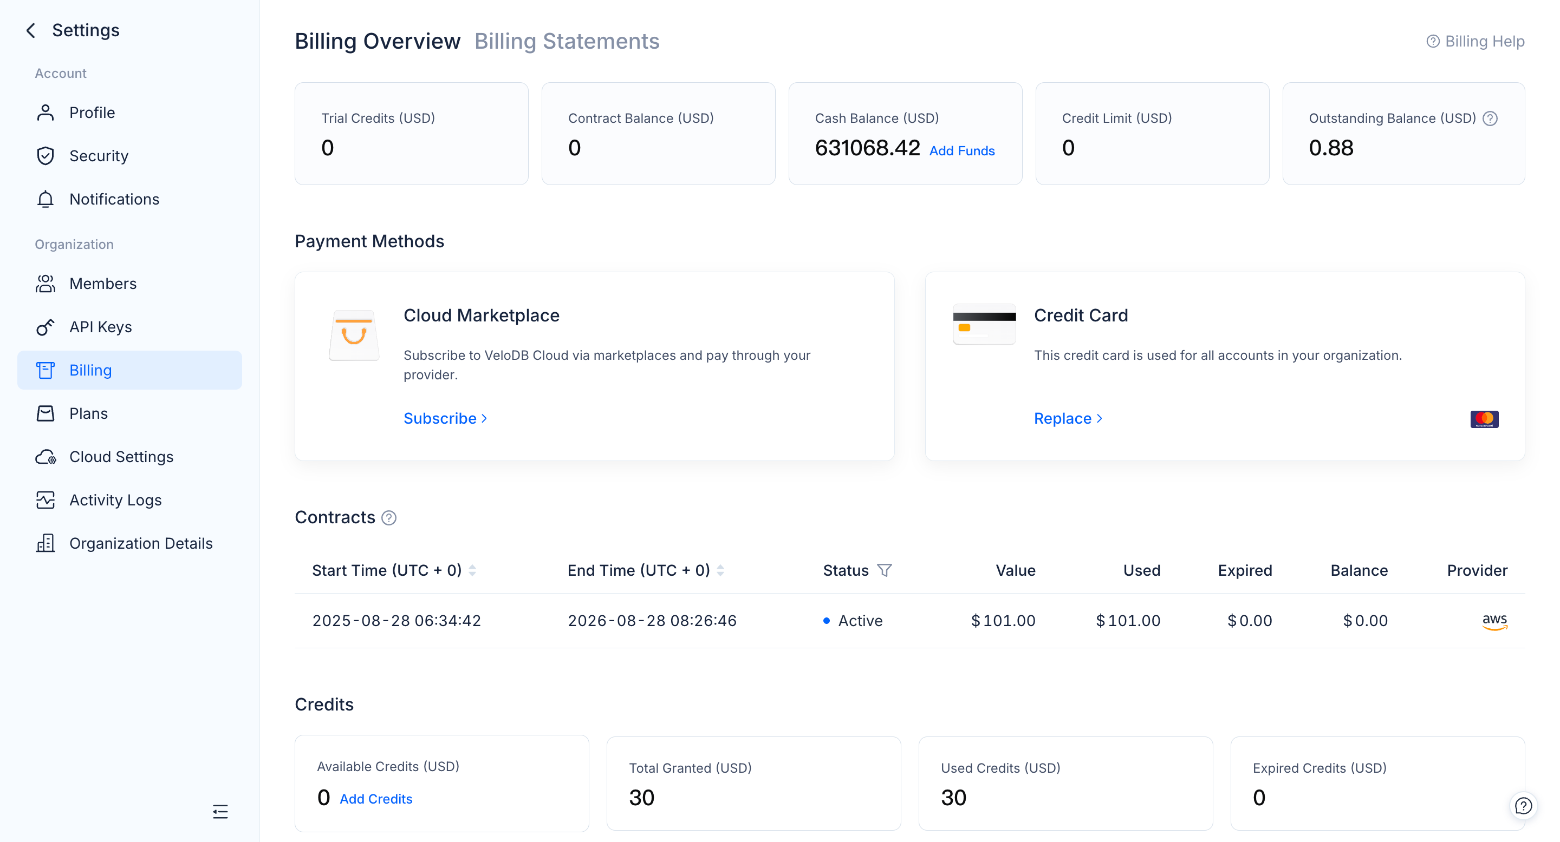Click the Mastercard logo icon
Screen dimensions: 1560x842
tap(1484, 419)
